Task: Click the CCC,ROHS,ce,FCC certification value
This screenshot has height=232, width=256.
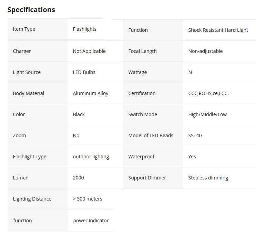Action: tap(208, 93)
